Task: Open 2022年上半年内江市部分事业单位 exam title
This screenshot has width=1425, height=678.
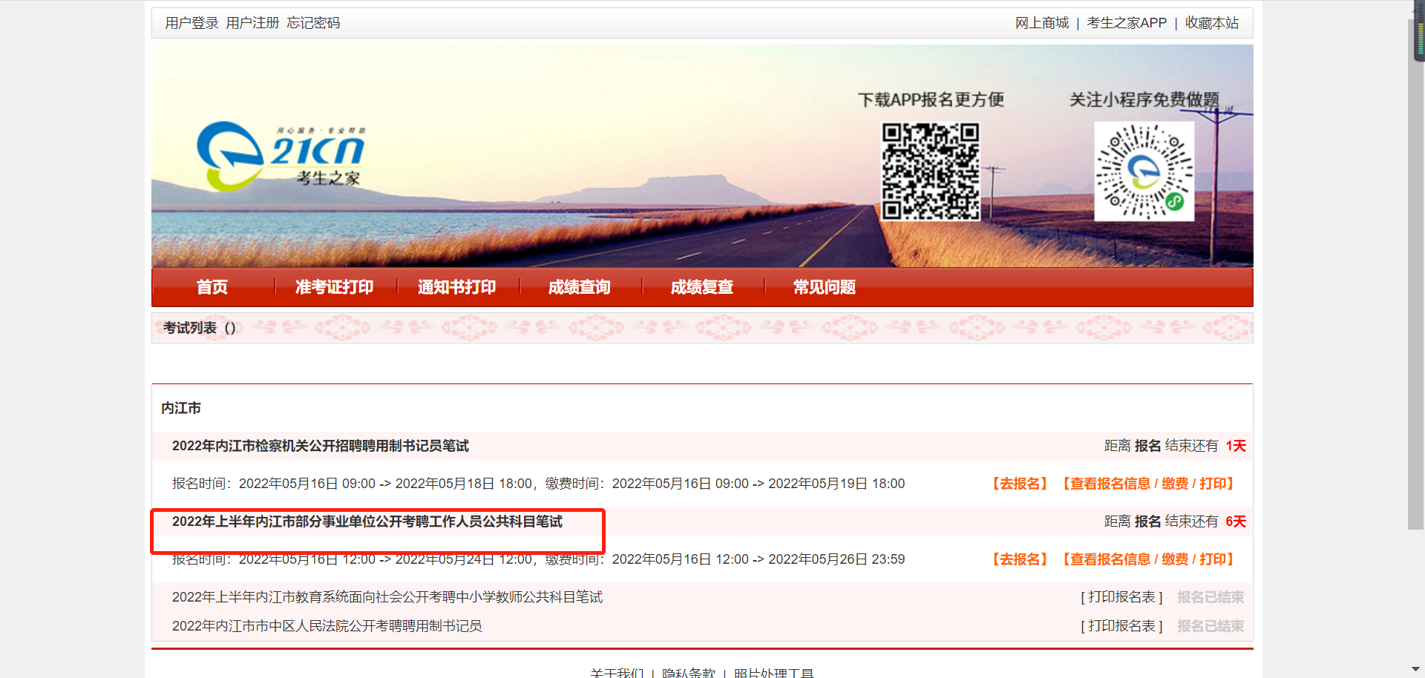Action: point(367,521)
